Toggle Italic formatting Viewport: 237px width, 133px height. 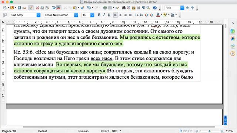click(x=104, y=15)
